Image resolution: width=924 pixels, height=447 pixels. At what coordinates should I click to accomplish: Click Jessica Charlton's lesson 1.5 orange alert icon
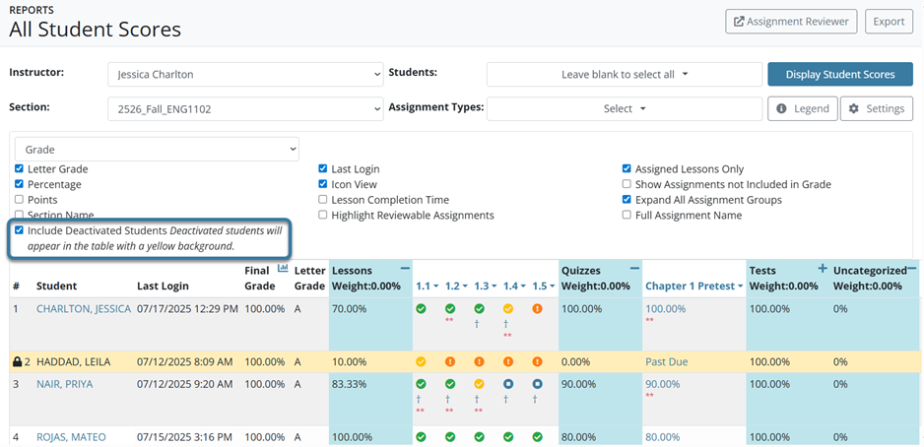point(537,309)
